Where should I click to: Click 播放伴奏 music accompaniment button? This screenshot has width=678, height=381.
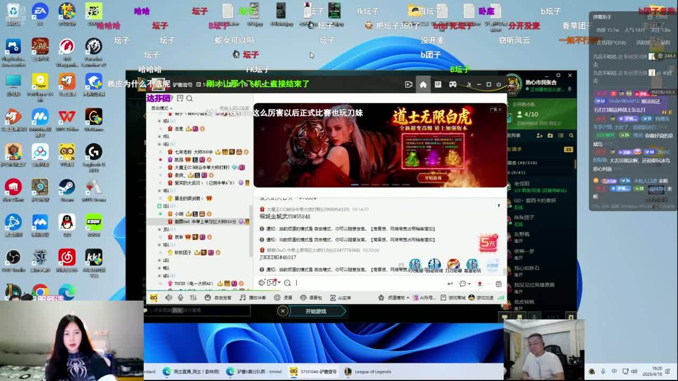253,297
